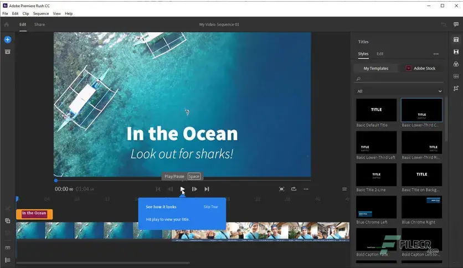
Task: Switch to the Share workspace tab
Action: [x=39, y=24]
